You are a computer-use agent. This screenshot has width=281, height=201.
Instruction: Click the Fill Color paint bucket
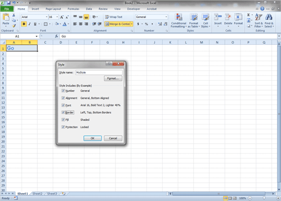pos(57,24)
